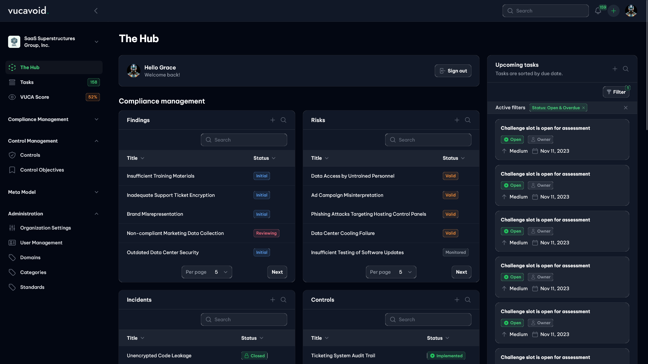The width and height of the screenshot is (648, 364).
Task: Toggle the active Status filter off
Action: coord(584,108)
